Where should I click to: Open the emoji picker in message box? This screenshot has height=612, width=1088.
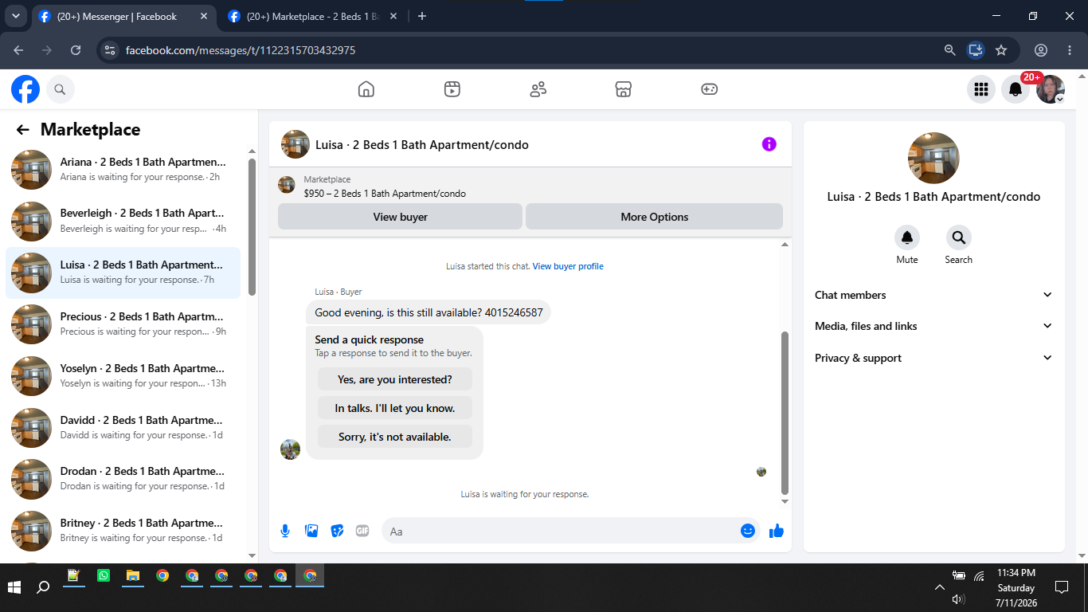point(748,531)
